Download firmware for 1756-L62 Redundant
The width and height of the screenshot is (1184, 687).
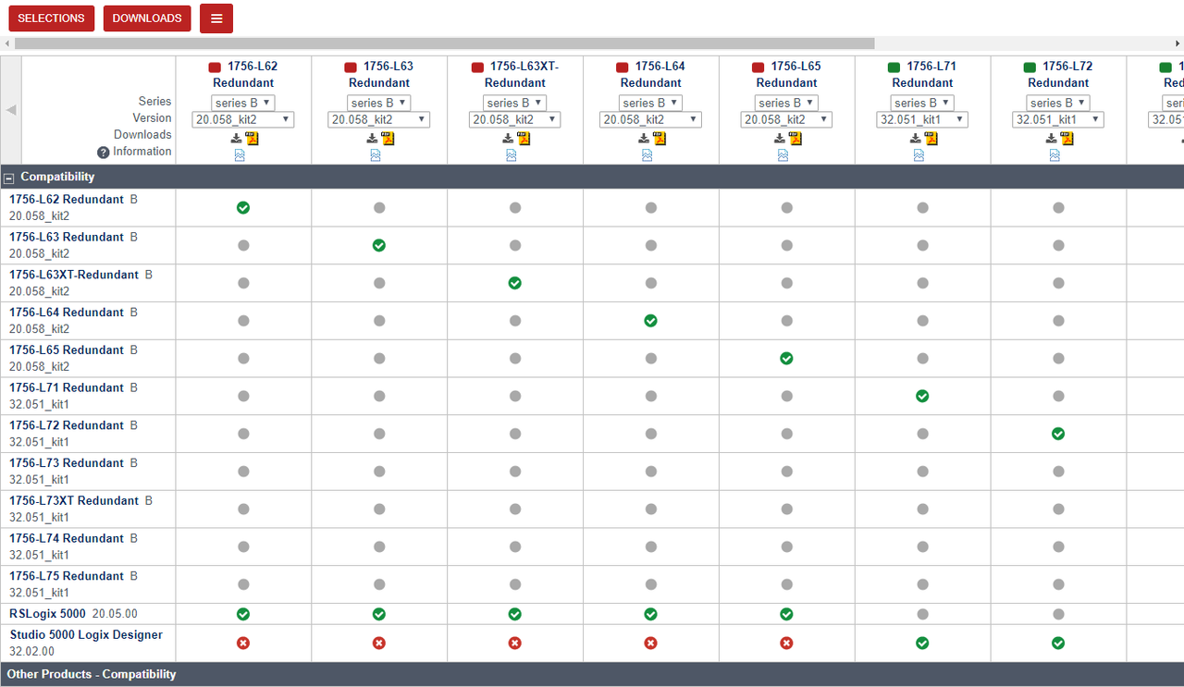(x=236, y=139)
